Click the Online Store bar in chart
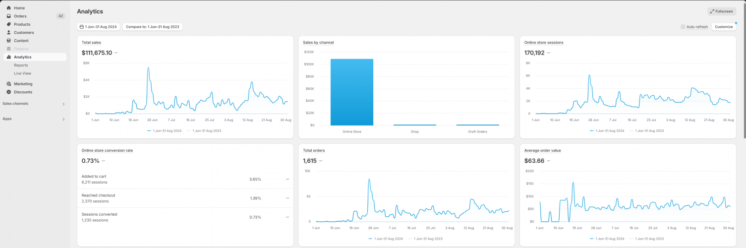This screenshot has width=746, height=248. click(351, 92)
